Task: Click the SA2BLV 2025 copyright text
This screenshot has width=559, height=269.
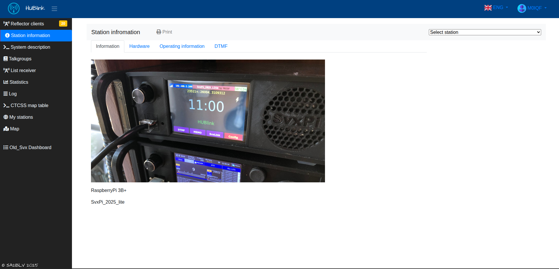Action: [x=20, y=265]
